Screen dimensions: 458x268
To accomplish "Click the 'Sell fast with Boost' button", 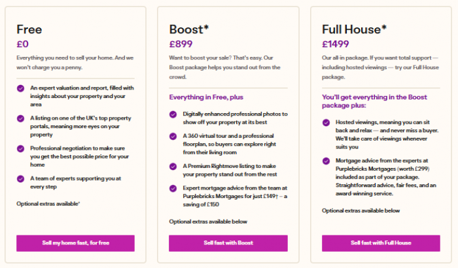I will click(228, 243).
